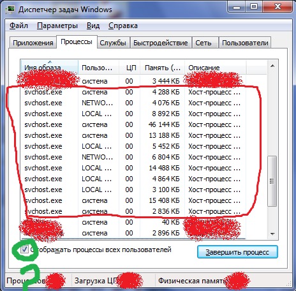The width and height of the screenshot is (296, 291).
Task: Select svchost.exe row using 46 144 КБ
Action: (133, 124)
